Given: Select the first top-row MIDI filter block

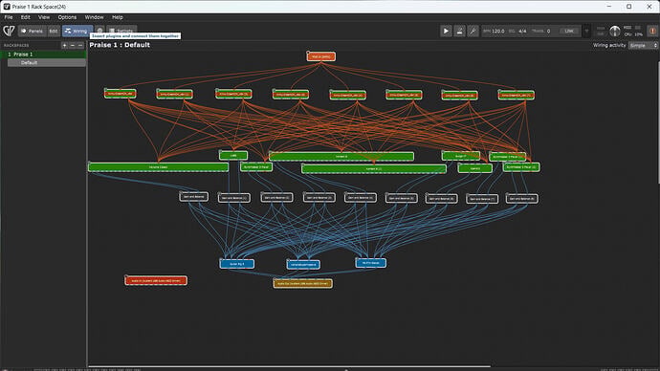Looking at the screenshot, I should pyautogui.click(x=121, y=94).
